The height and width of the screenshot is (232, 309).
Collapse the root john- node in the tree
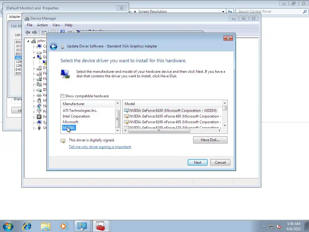point(28,41)
